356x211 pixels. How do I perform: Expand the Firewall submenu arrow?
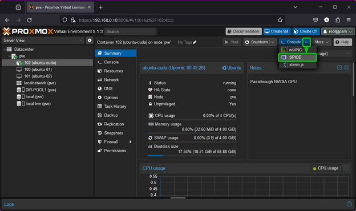[x=130, y=142]
